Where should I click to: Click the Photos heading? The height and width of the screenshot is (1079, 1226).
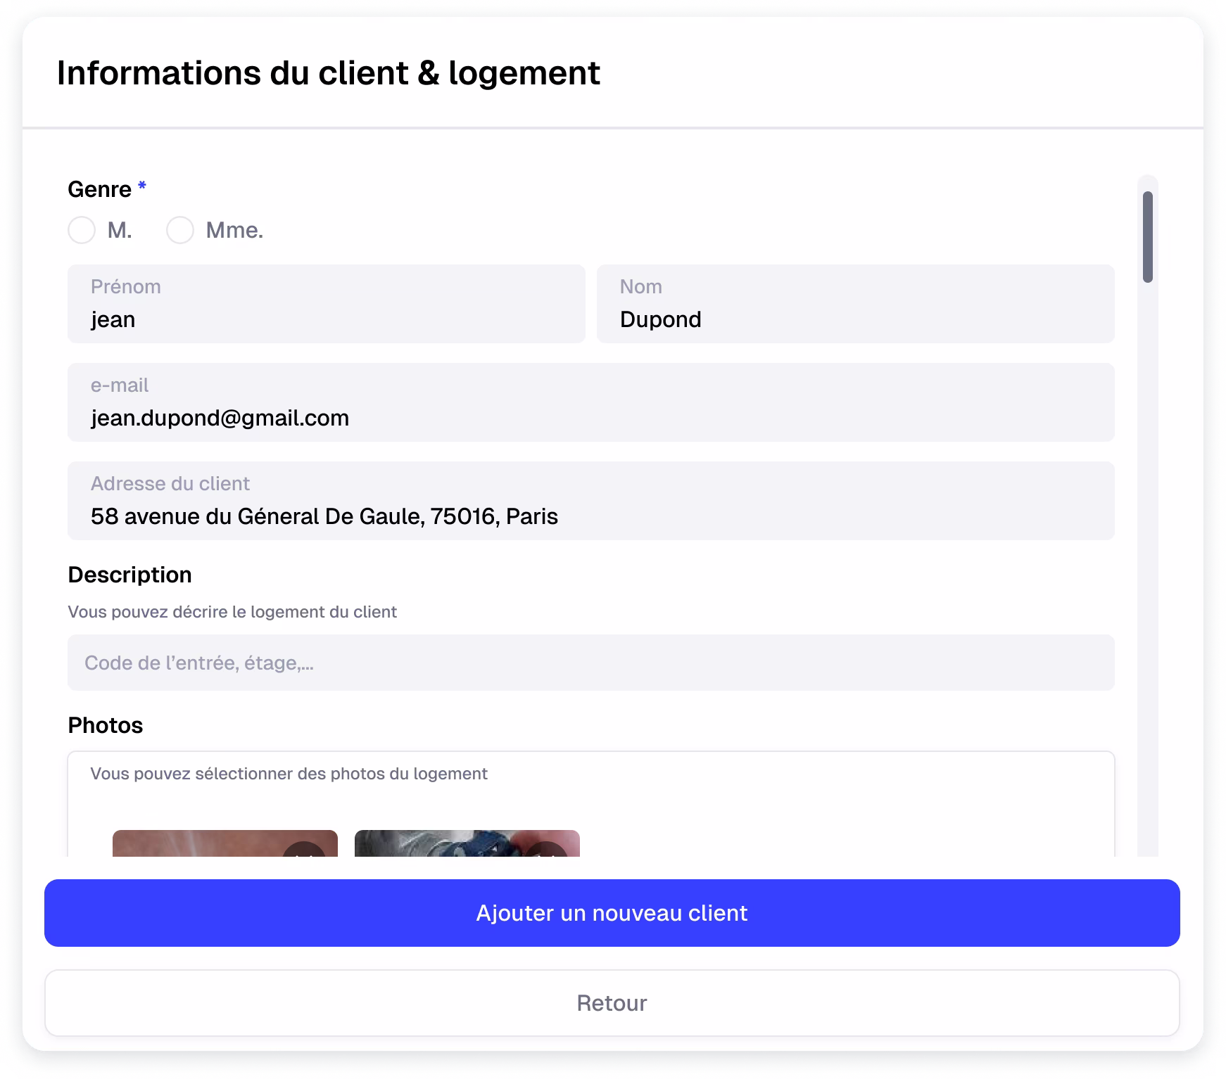click(x=106, y=725)
